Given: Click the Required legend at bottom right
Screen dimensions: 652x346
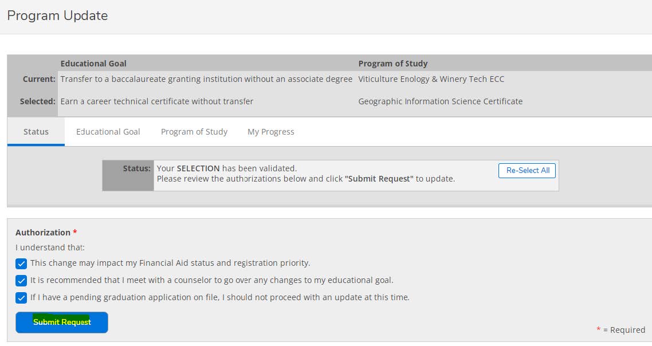Looking at the screenshot, I should (621, 329).
